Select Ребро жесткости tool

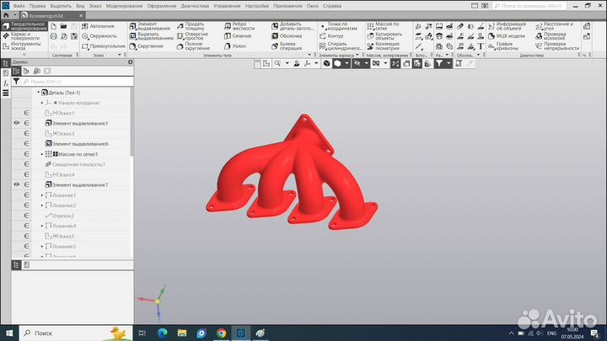click(239, 26)
